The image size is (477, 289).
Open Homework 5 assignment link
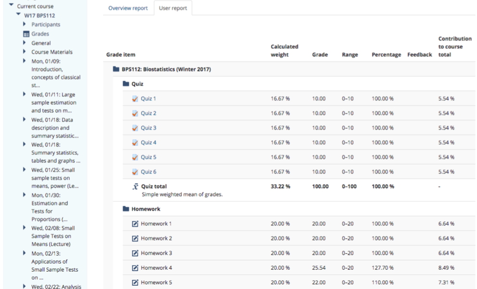156,283
